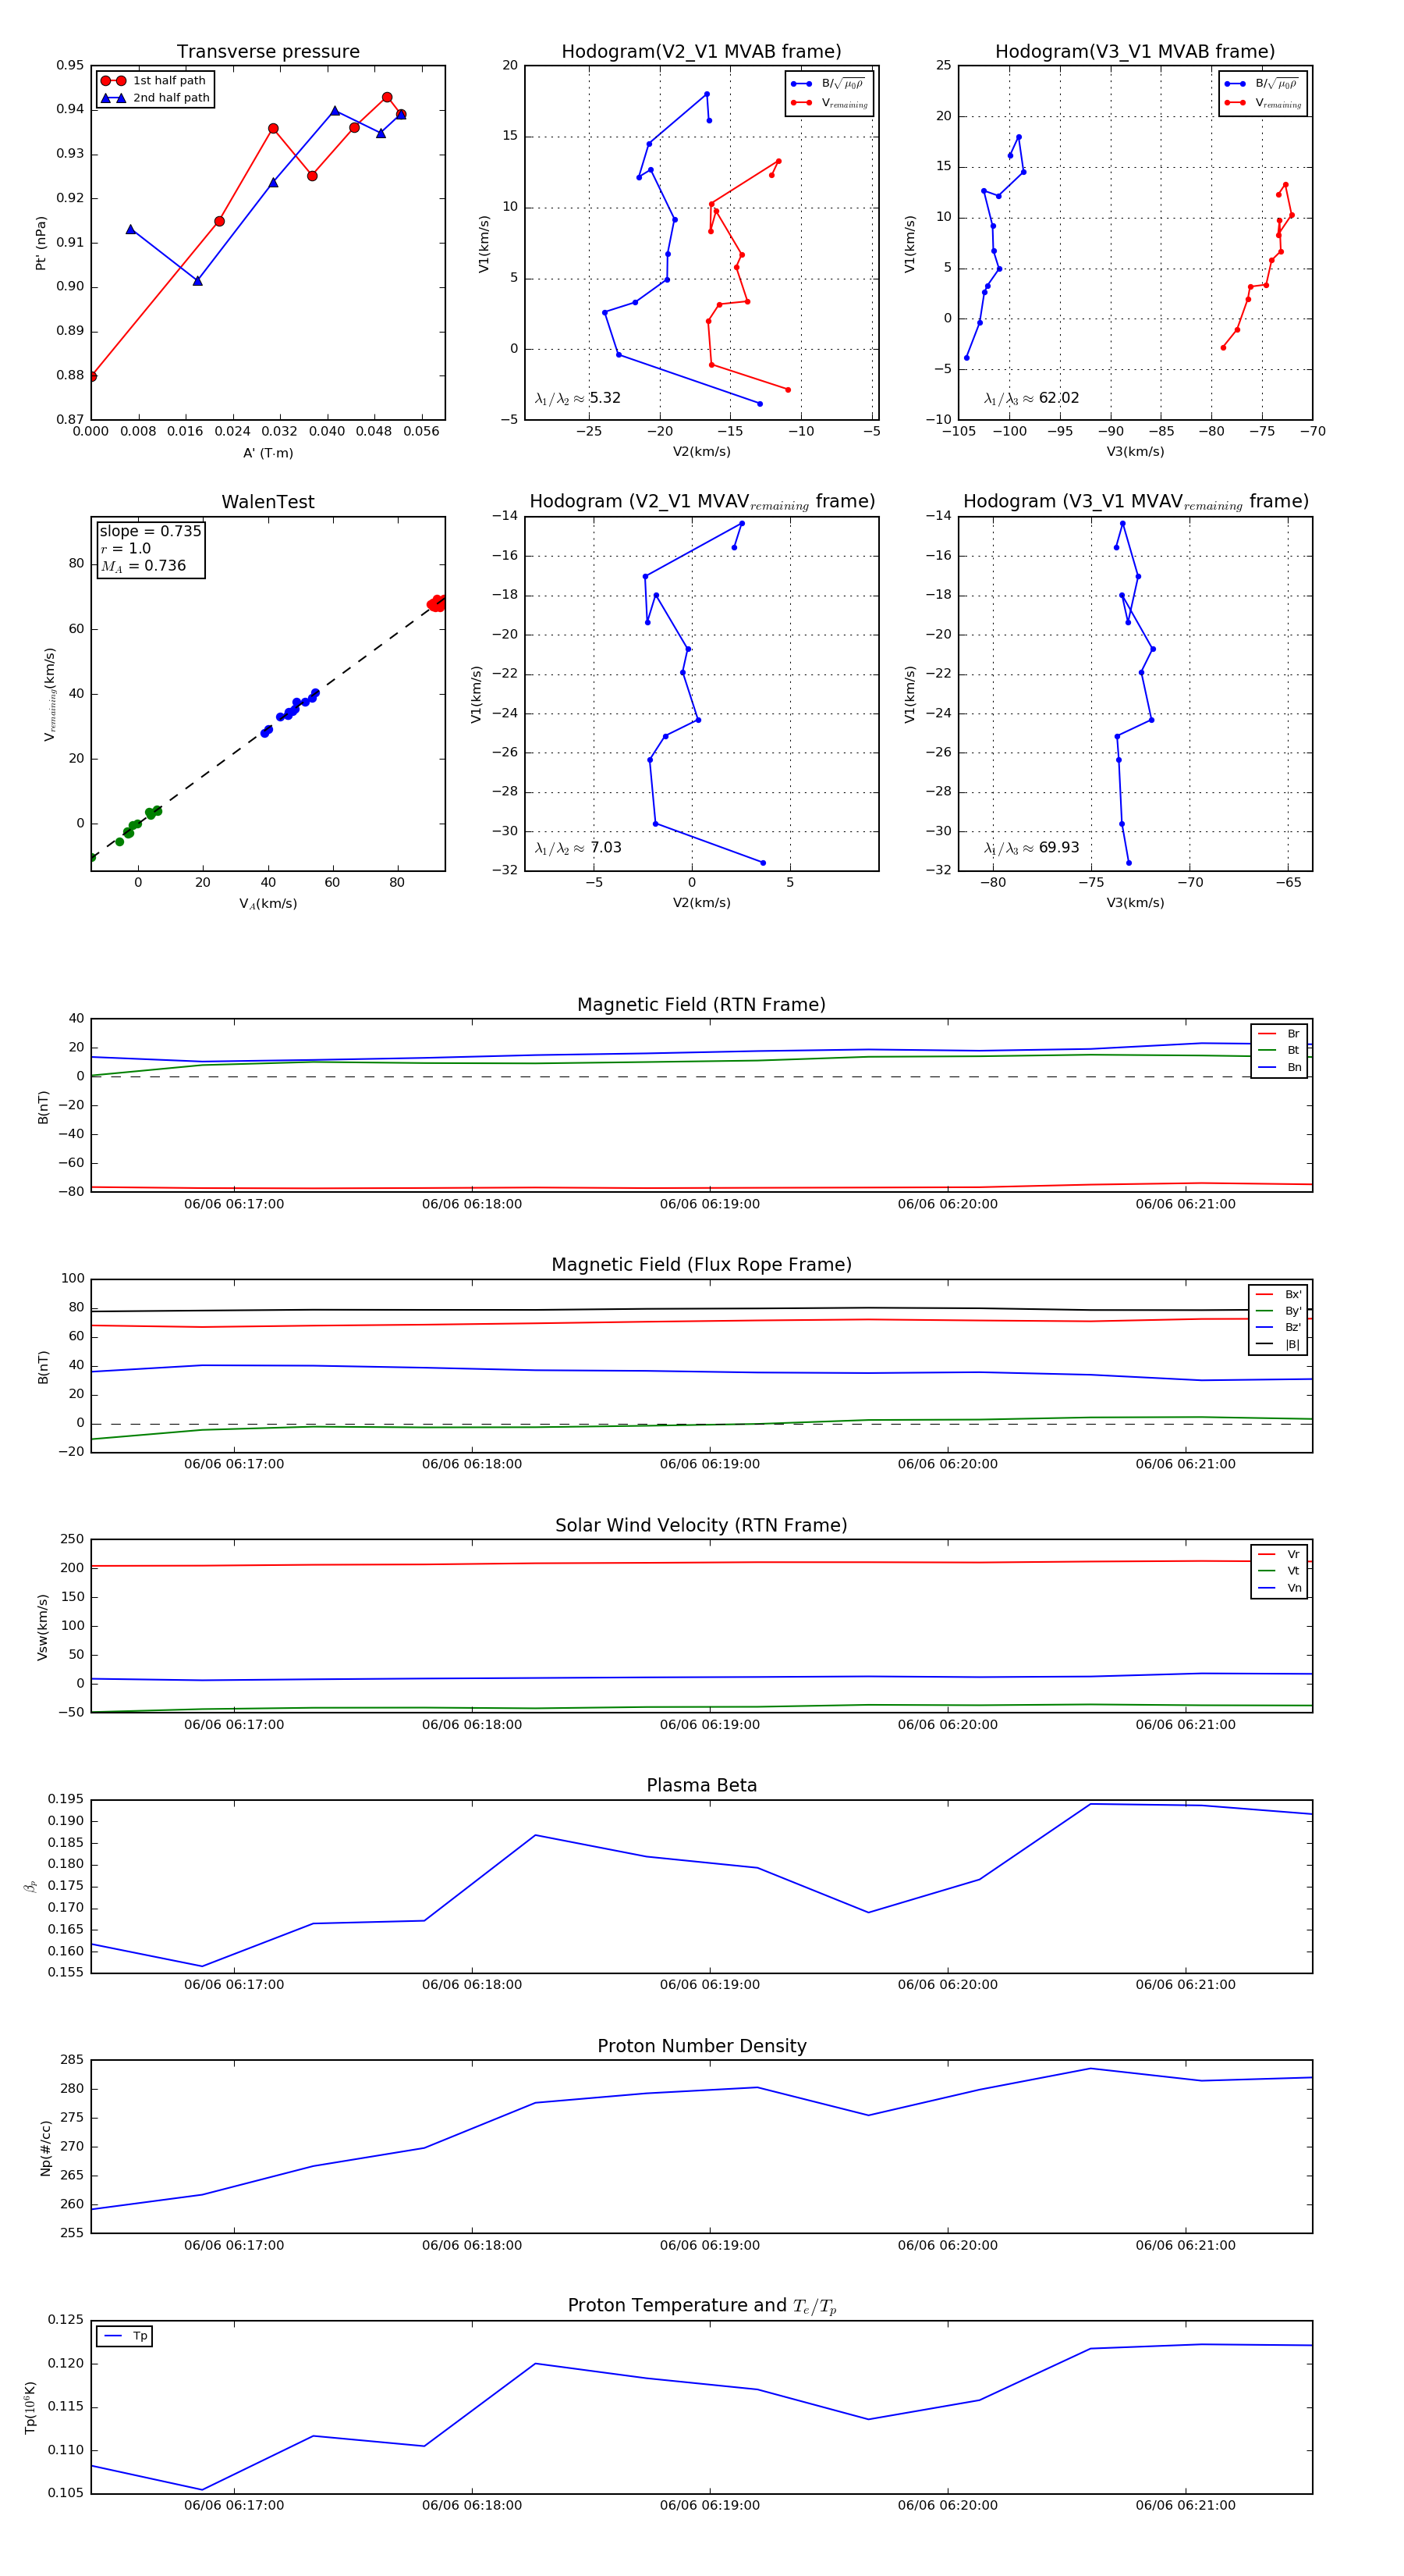Image resolution: width=1404 pixels, height=2576 pixels.
Task: Click the 'Hodogram(V2_V1 MVAB frame)' title
Action: click(701, 52)
